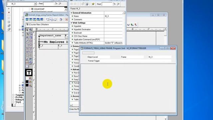The image size is (213, 120).
Task: Expand the Stack node in Object Navigator
Action: [13, 102]
